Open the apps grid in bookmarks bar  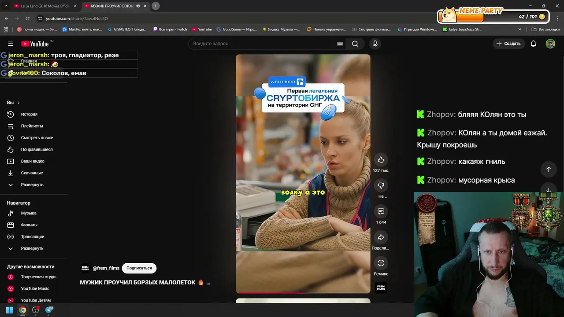click(x=6, y=29)
